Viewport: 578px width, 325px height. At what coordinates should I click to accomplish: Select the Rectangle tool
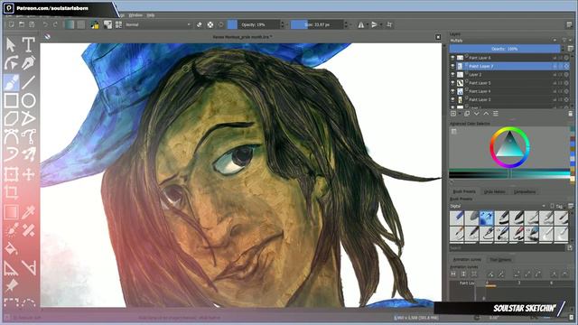point(11,100)
